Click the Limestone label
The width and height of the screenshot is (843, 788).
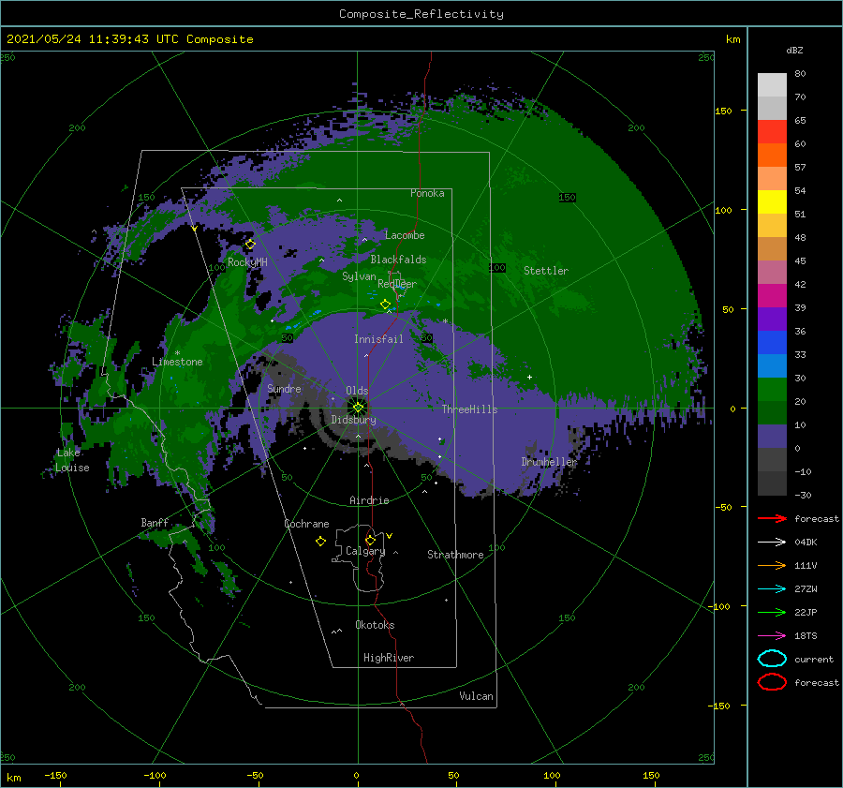coord(177,362)
